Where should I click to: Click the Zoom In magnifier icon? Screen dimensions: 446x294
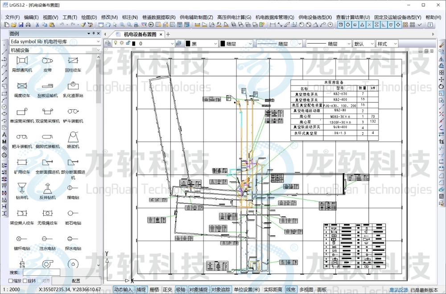[122, 25]
